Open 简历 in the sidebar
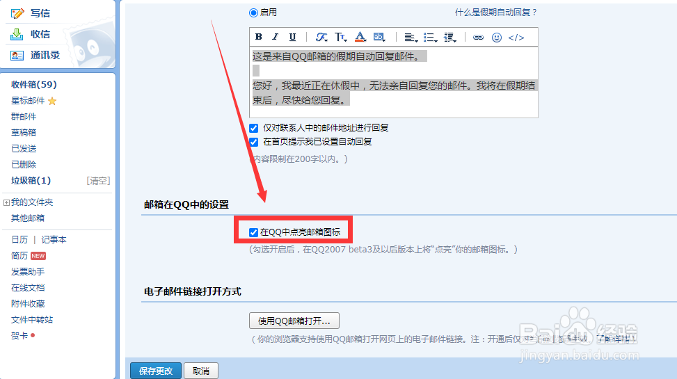Screen dimensions: 677x379 pos(19,255)
